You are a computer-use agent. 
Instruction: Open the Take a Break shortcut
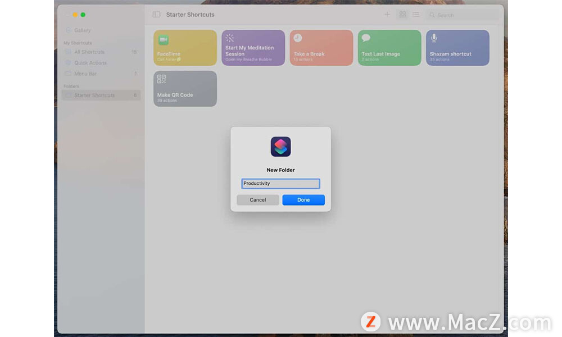click(x=321, y=48)
